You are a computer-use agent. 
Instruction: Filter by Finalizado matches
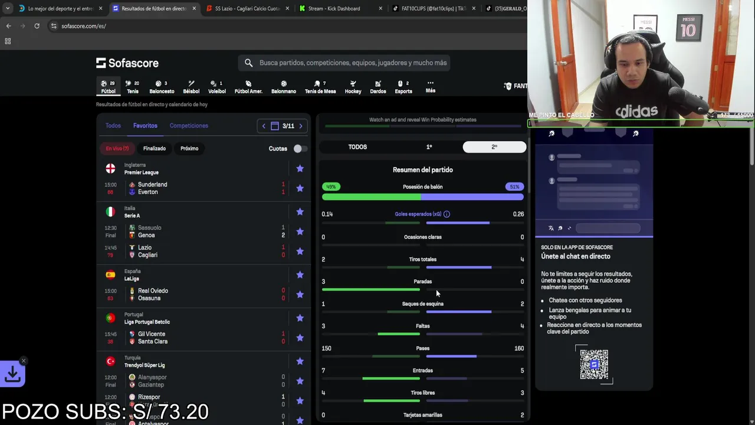pyautogui.click(x=155, y=149)
